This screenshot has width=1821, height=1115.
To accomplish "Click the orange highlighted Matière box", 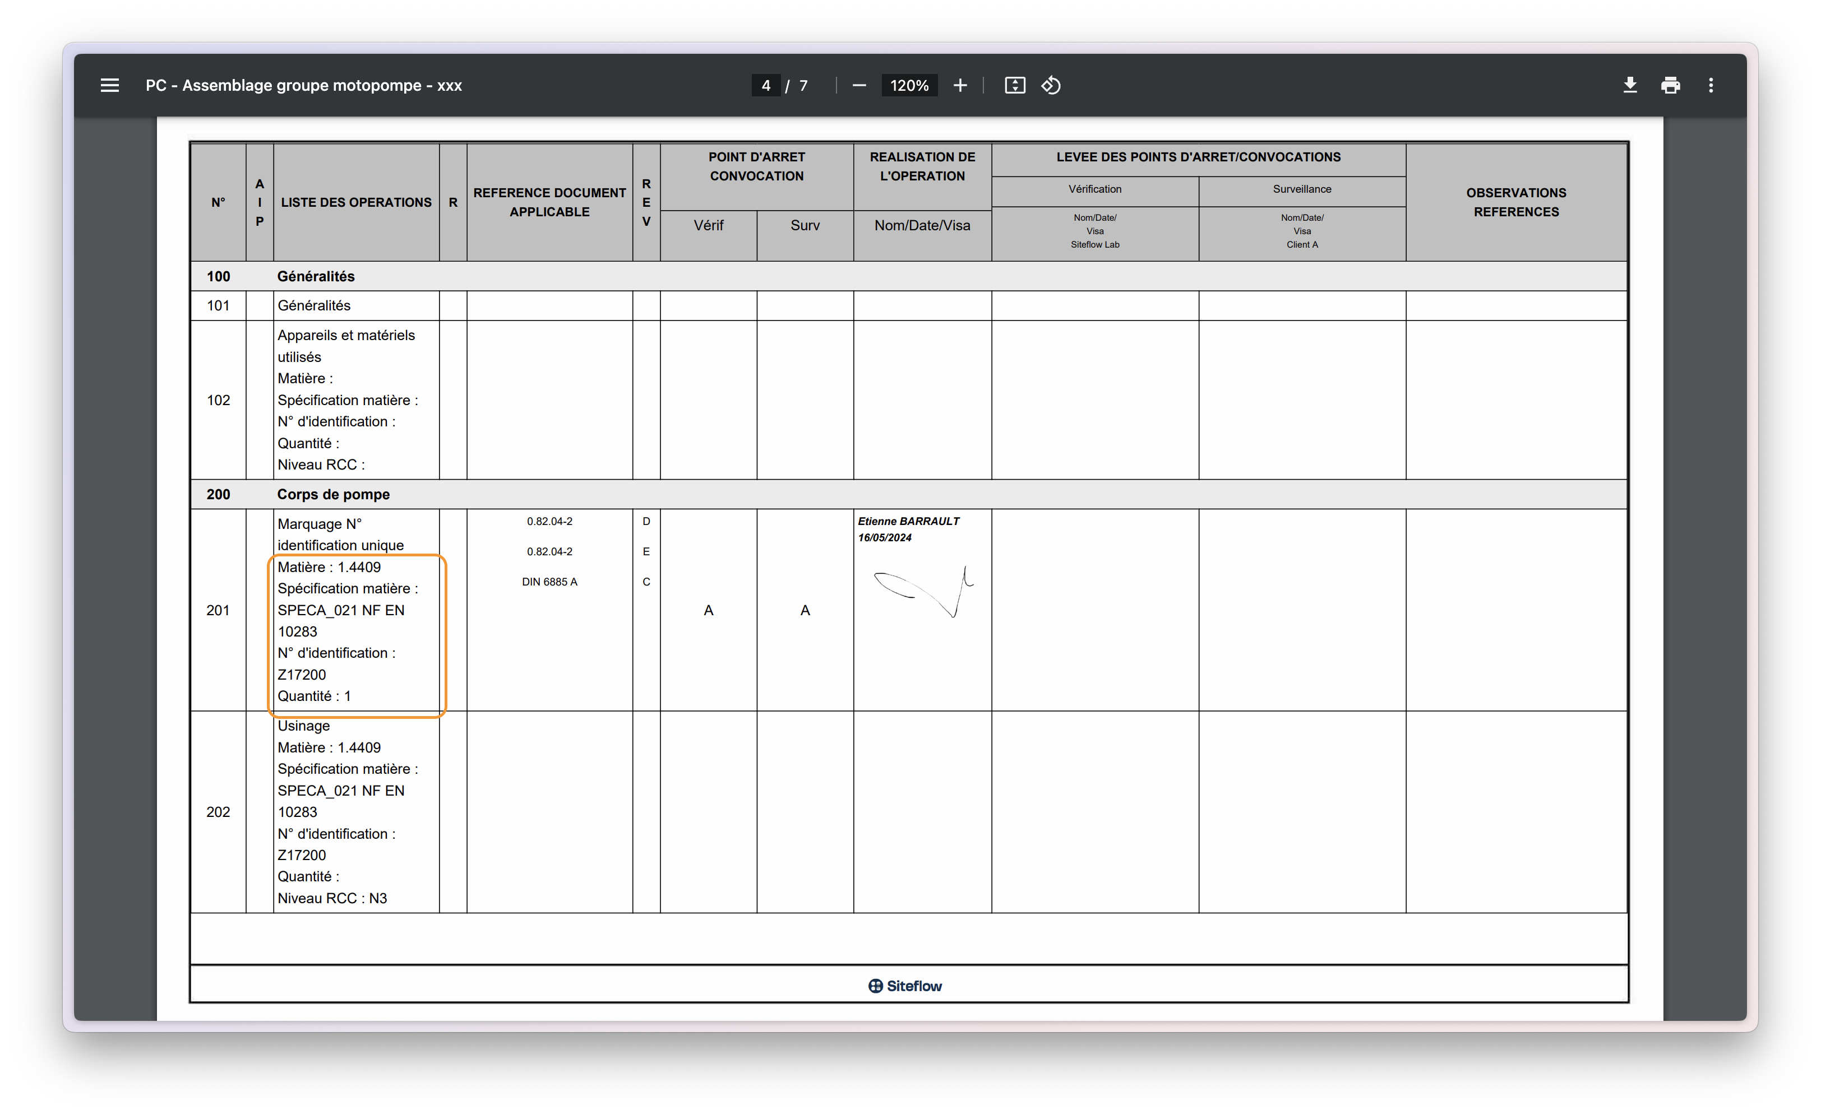I will pyautogui.click(x=356, y=635).
